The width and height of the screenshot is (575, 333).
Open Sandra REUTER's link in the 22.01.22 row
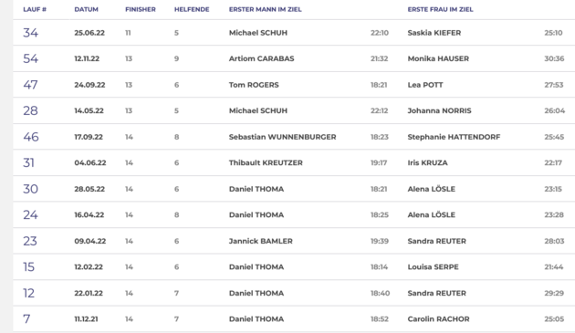pyautogui.click(x=437, y=293)
